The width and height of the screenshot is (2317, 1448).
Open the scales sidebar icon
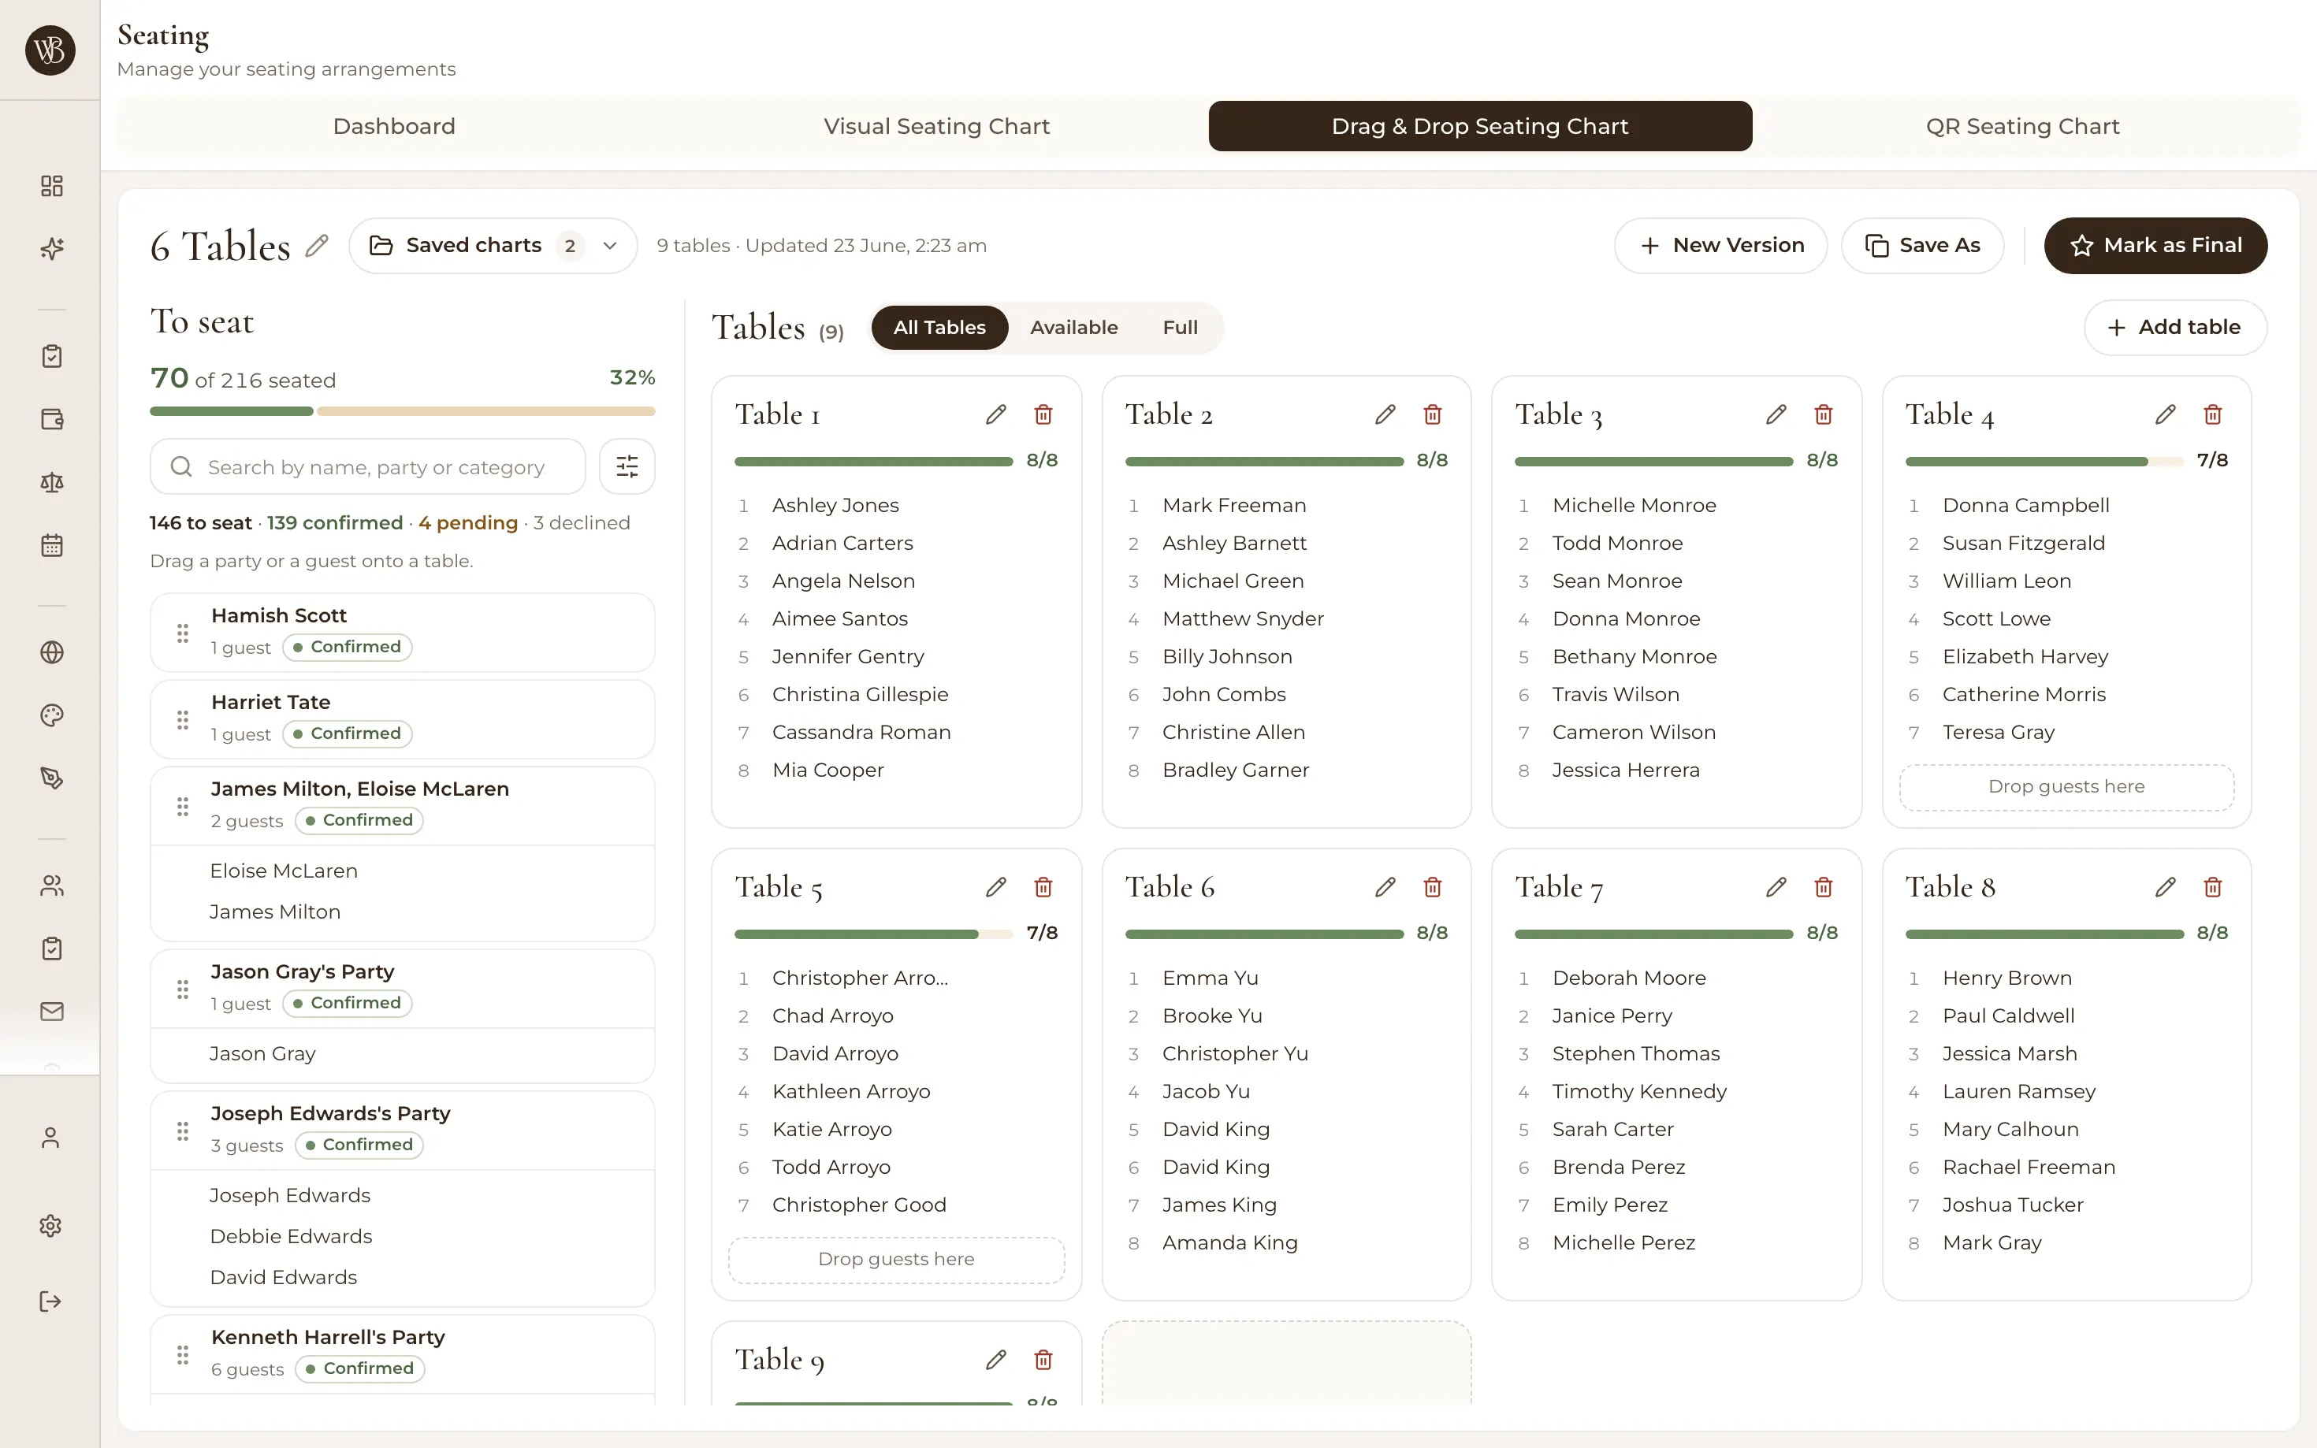coord(52,483)
